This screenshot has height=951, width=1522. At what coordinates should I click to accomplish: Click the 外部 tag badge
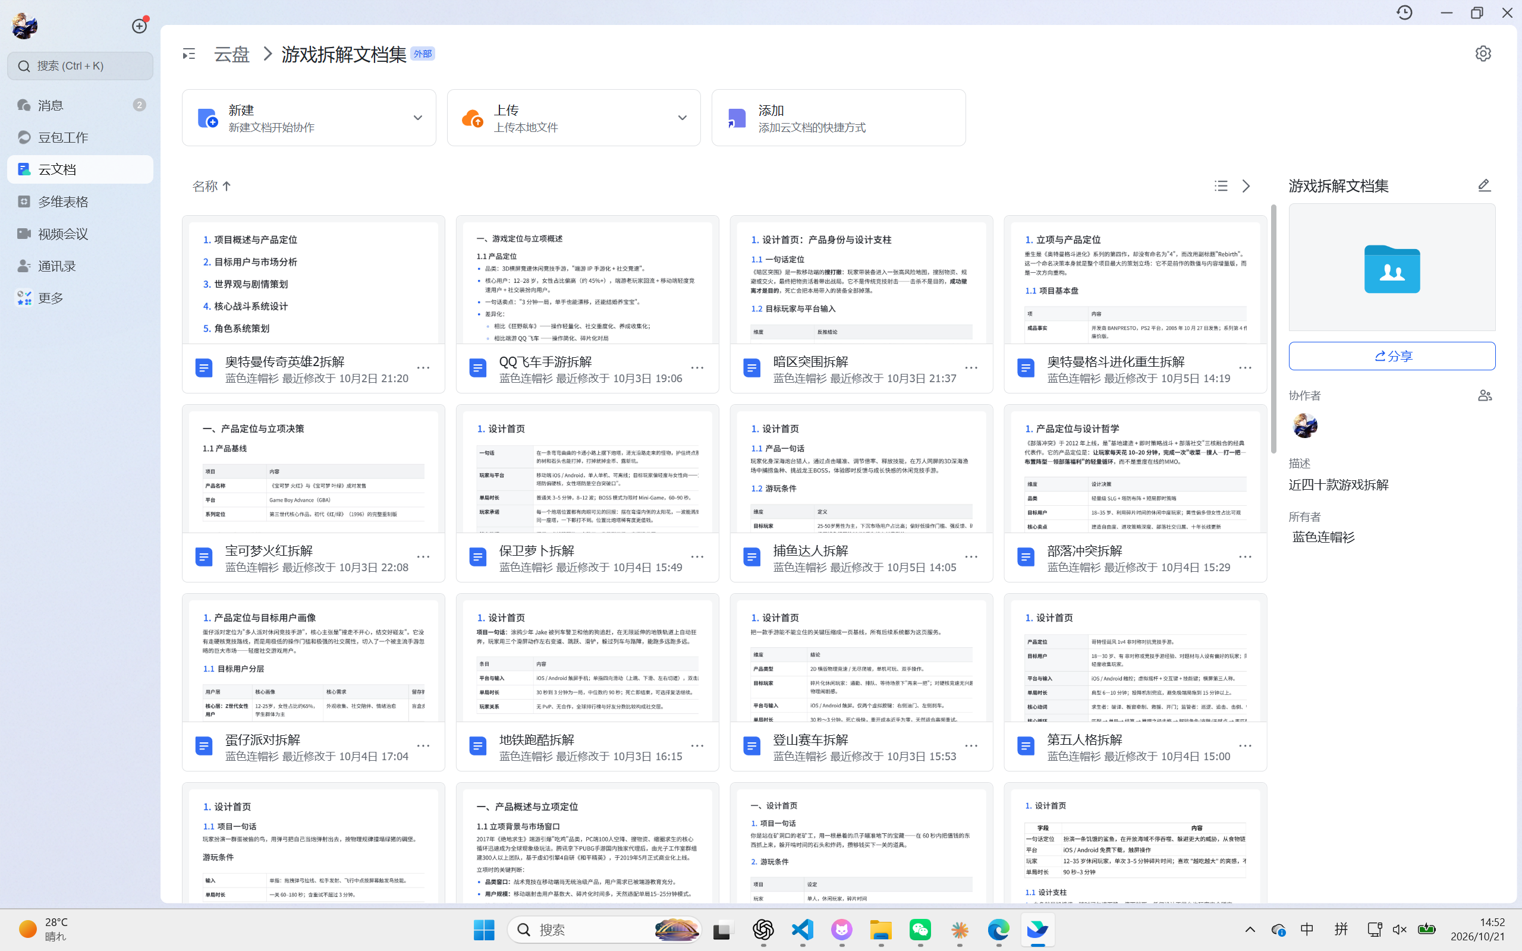pos(422,54)
